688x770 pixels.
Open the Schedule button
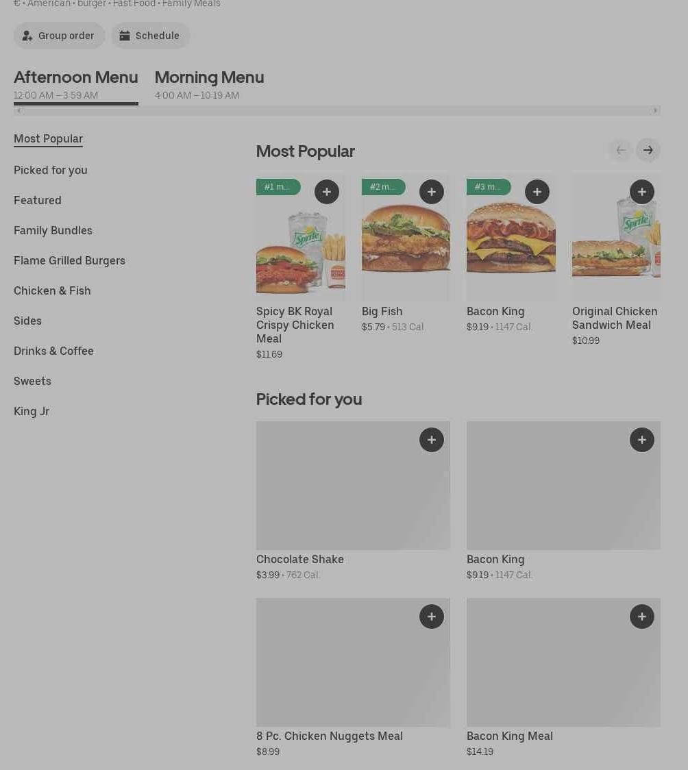[x=150, y=36]
